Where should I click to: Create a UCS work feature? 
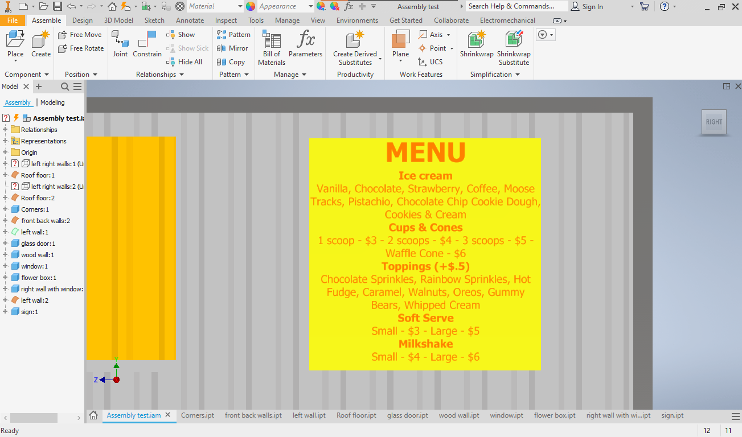tap(430, 62)
